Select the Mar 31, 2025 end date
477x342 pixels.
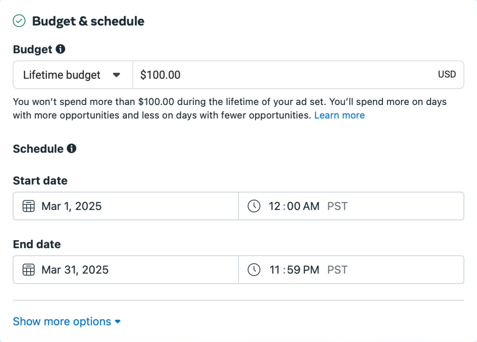(x=75, y=270)
